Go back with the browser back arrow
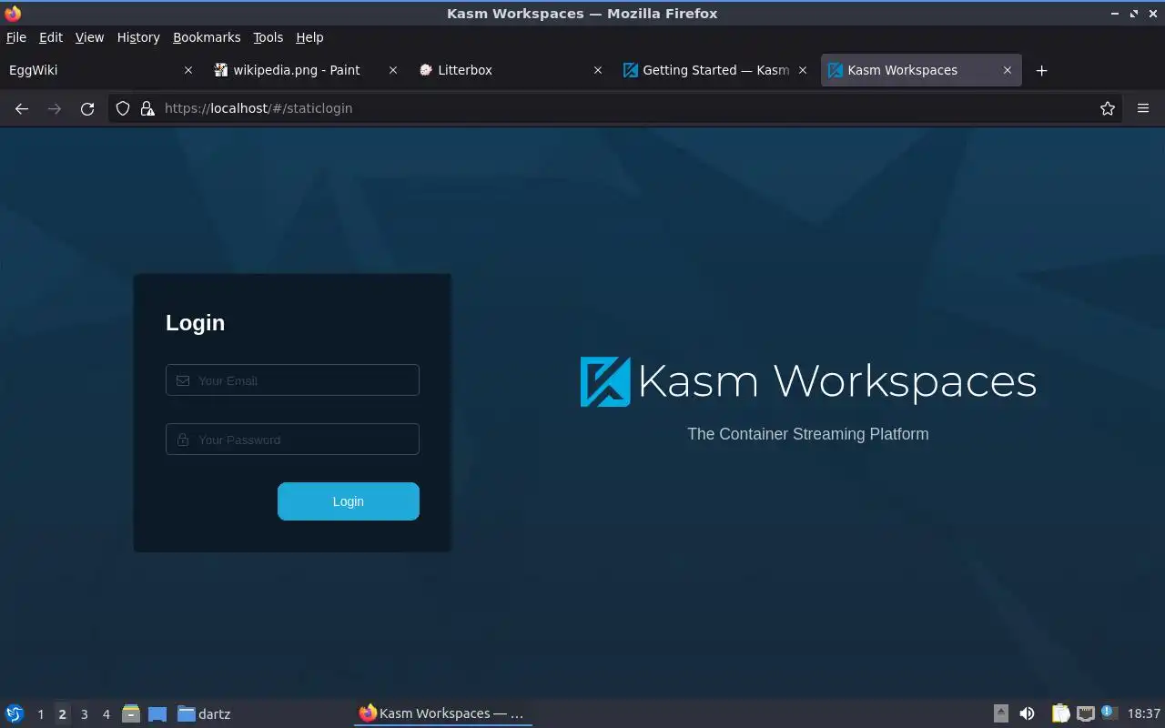Viewport: 1165px width, 728px height. (x=22, y=108)
